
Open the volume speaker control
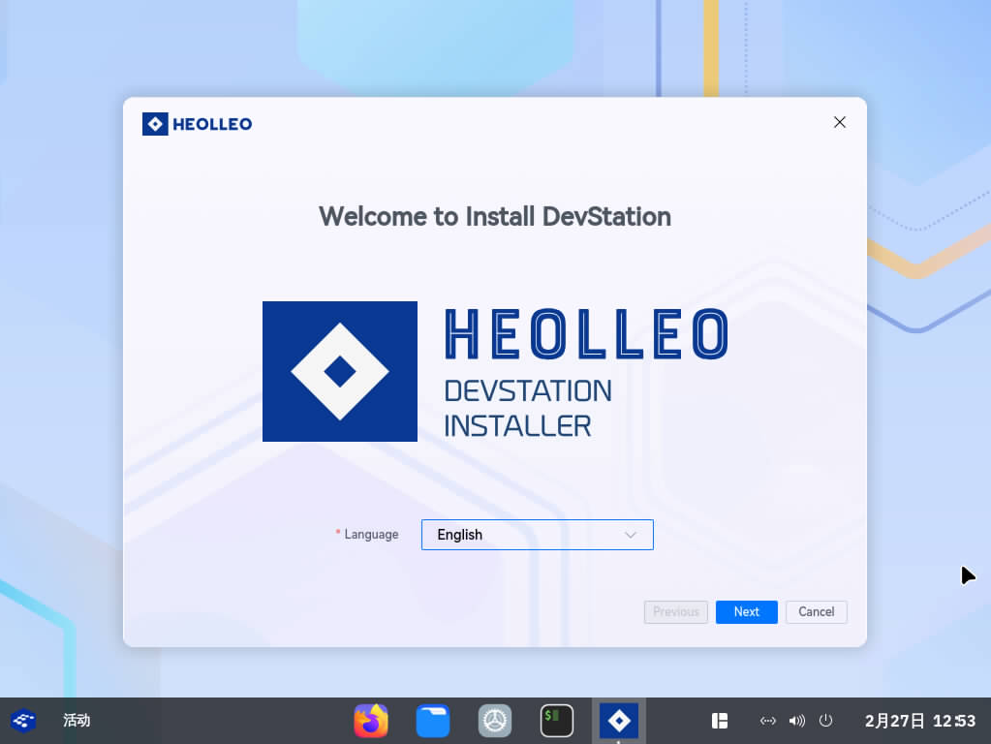tap(797, 721)
